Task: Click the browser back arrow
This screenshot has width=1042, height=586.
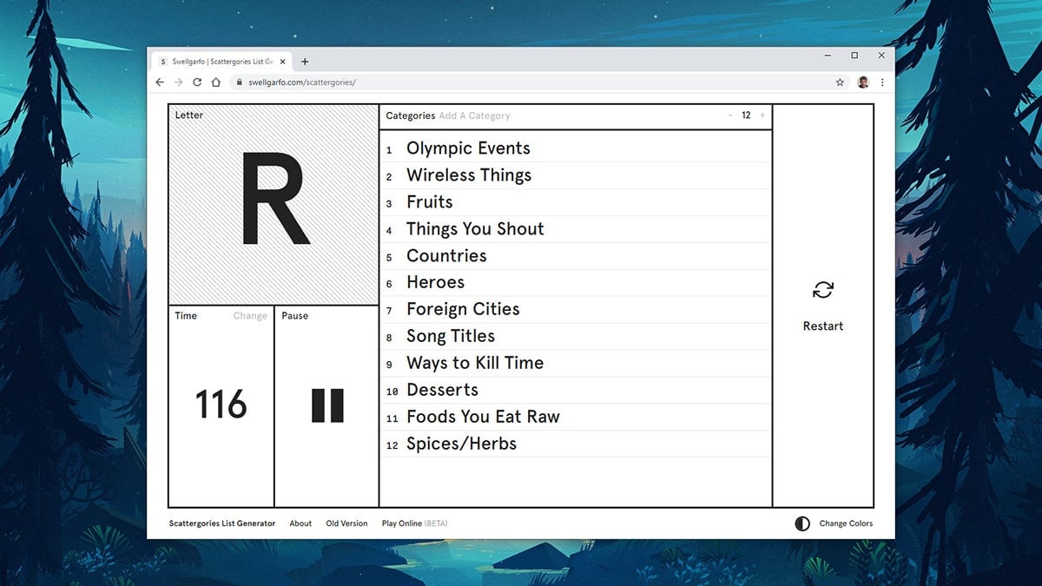Action: tap(160, 82)
